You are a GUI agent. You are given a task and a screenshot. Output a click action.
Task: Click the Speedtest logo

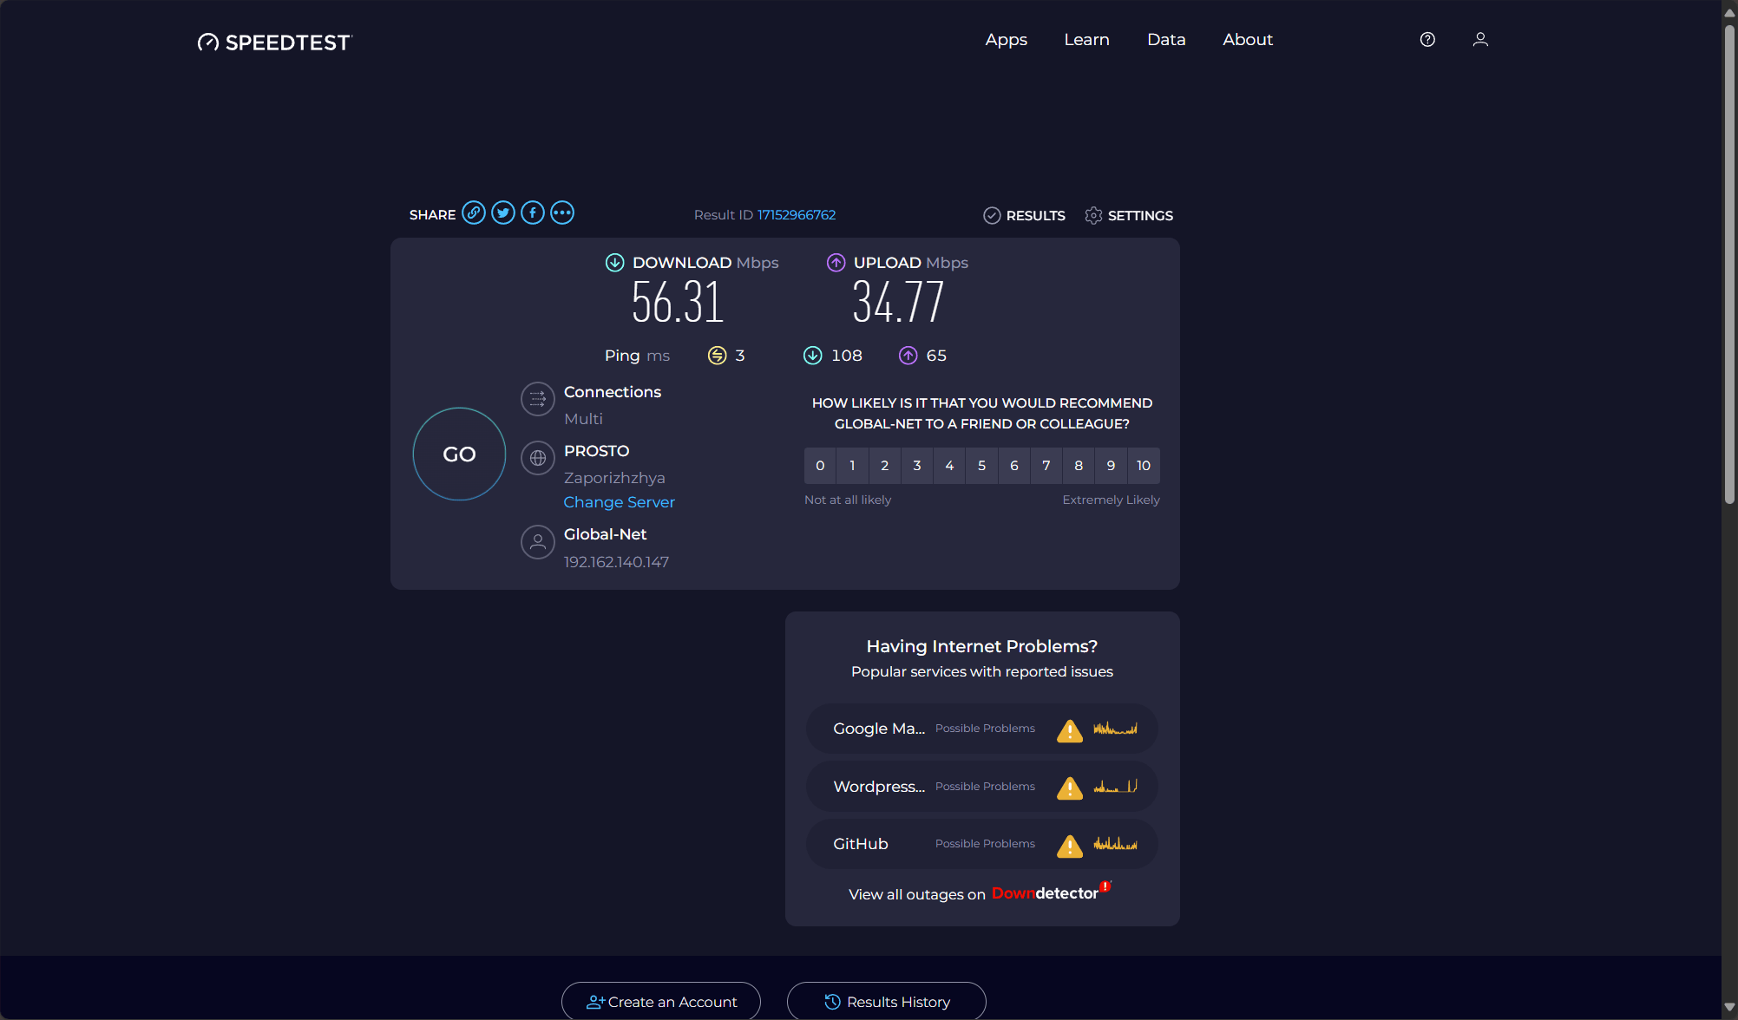[274, 42]
